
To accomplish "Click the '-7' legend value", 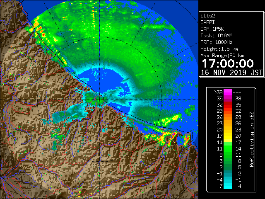I will point(219,186).
